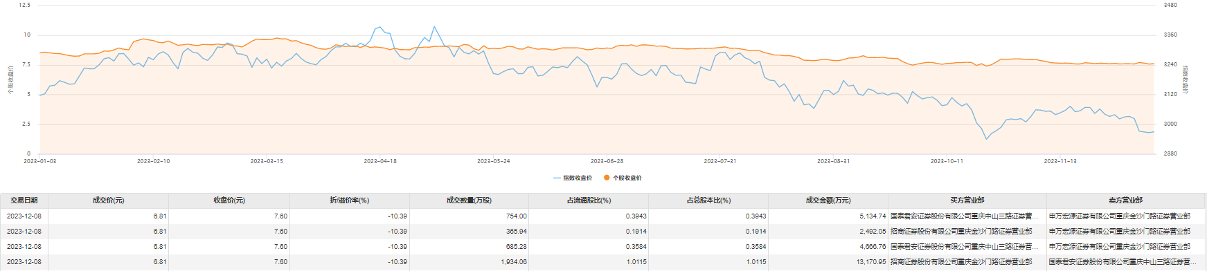Click the 卖方营业部 column header

click(x=1126, y=200)
